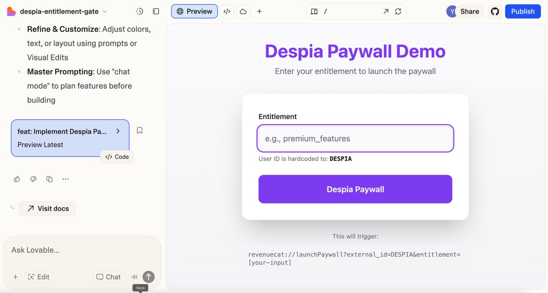
Task: Click the Visit docs button
Action: click(47, 209)
